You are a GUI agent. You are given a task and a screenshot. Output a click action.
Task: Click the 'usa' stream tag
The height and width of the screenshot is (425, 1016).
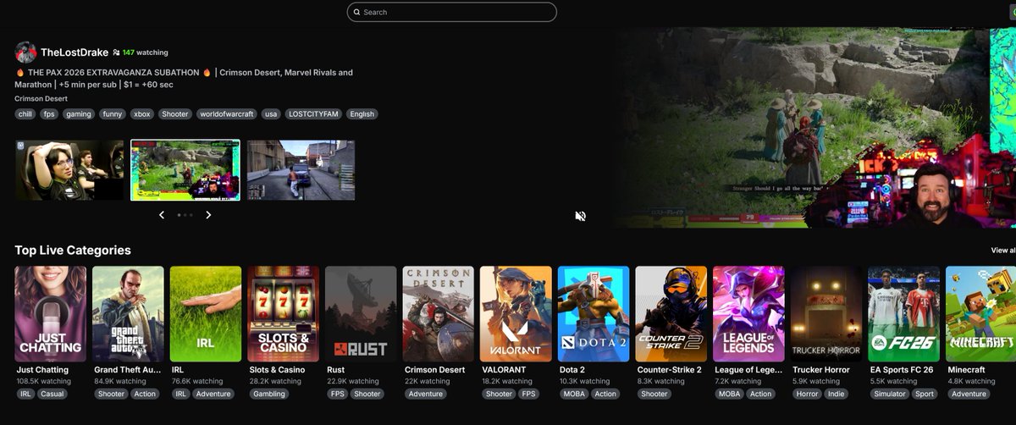(271, 114)
